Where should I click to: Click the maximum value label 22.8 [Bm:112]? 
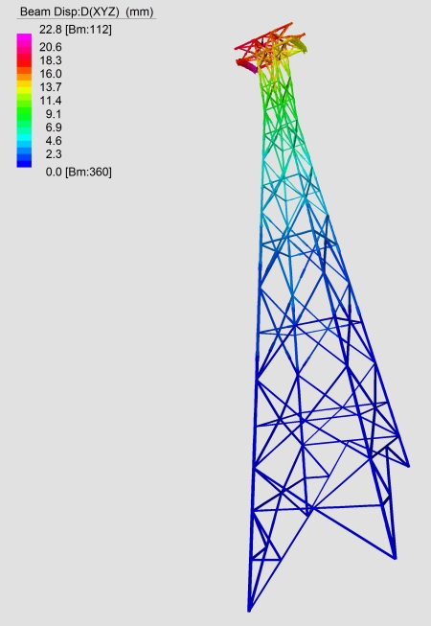[x=76, y=30]
